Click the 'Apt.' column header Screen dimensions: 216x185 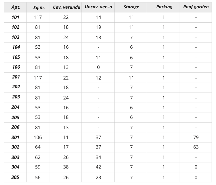coord(15,7)
